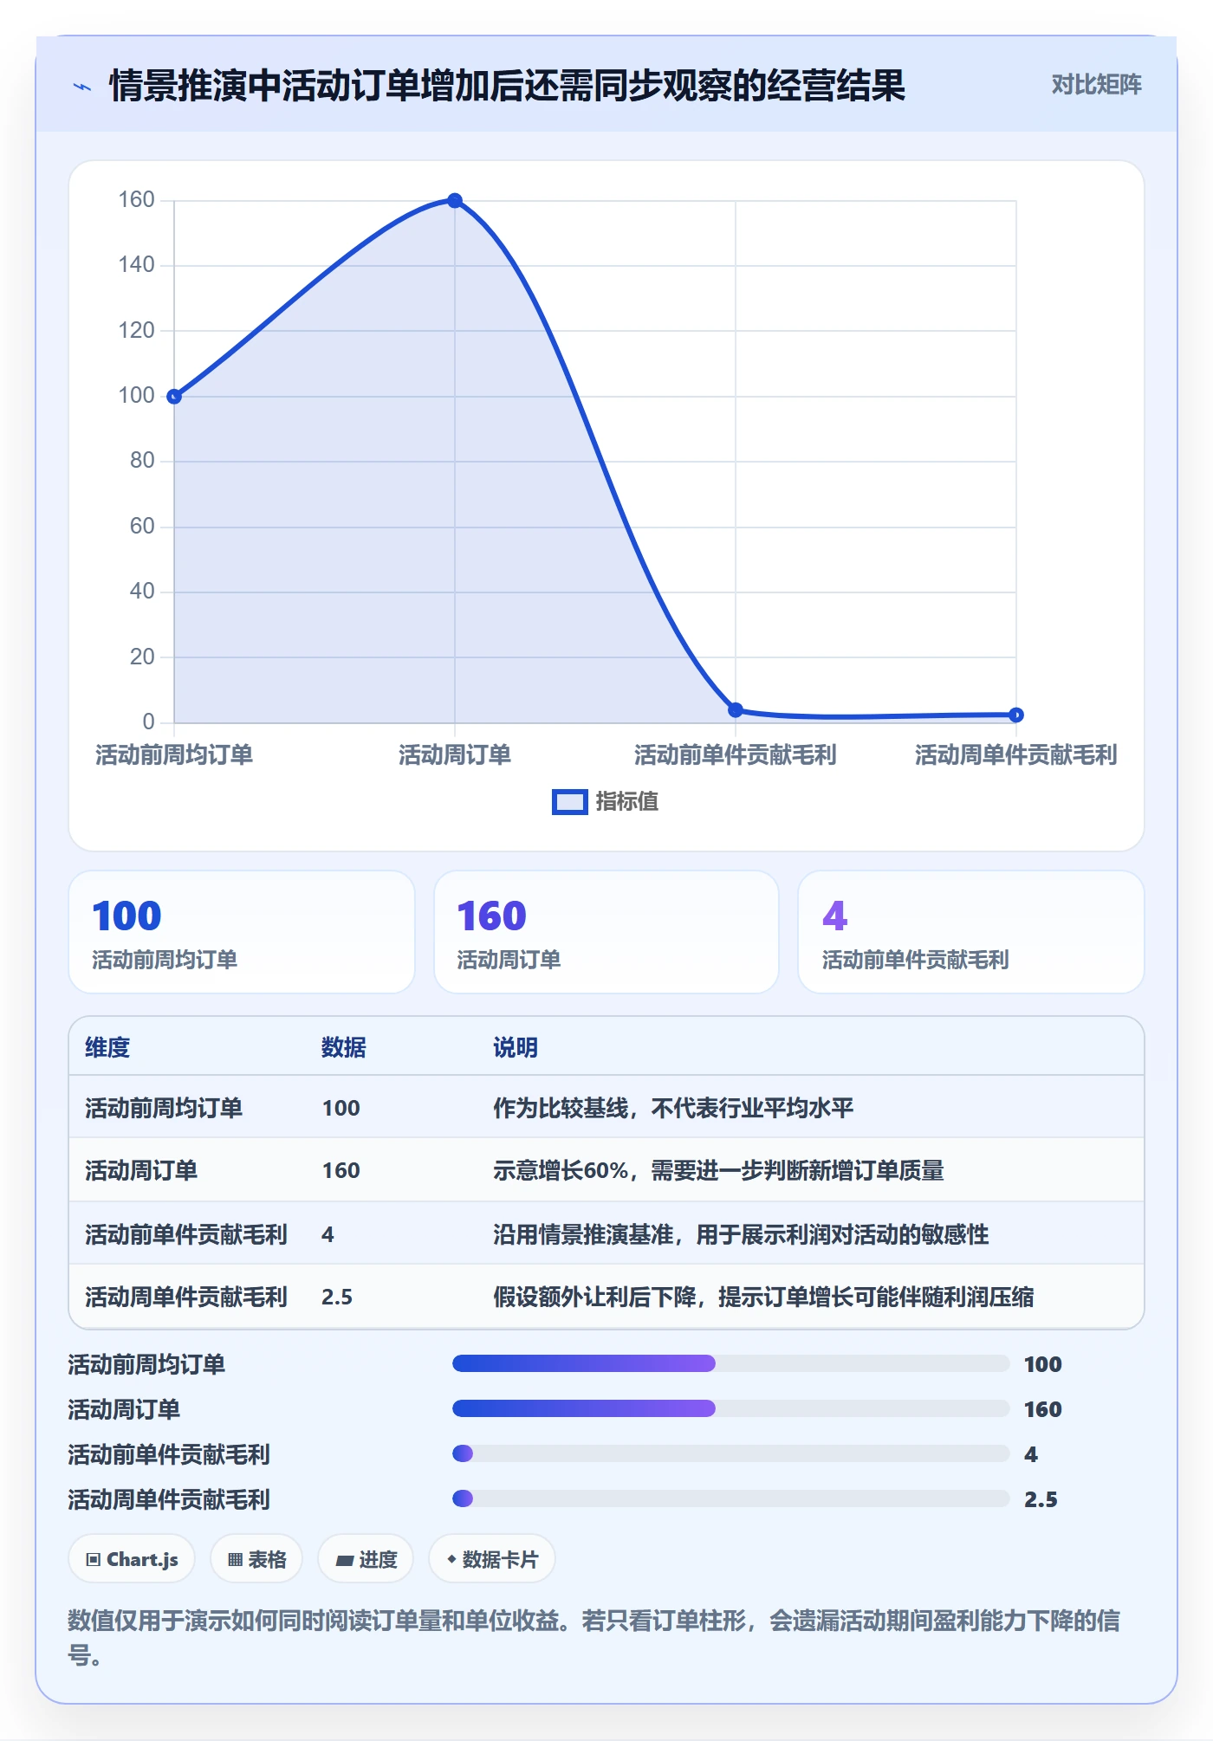Click the lightning icon beside the title
The image size is (1213, 1741).
pos(82,87)
